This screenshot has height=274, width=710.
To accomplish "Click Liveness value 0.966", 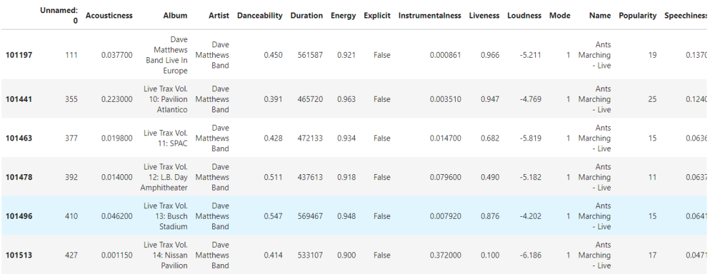I will click(x=490, y=55).
